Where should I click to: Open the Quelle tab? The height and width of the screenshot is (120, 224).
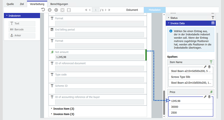pos(10,4)
